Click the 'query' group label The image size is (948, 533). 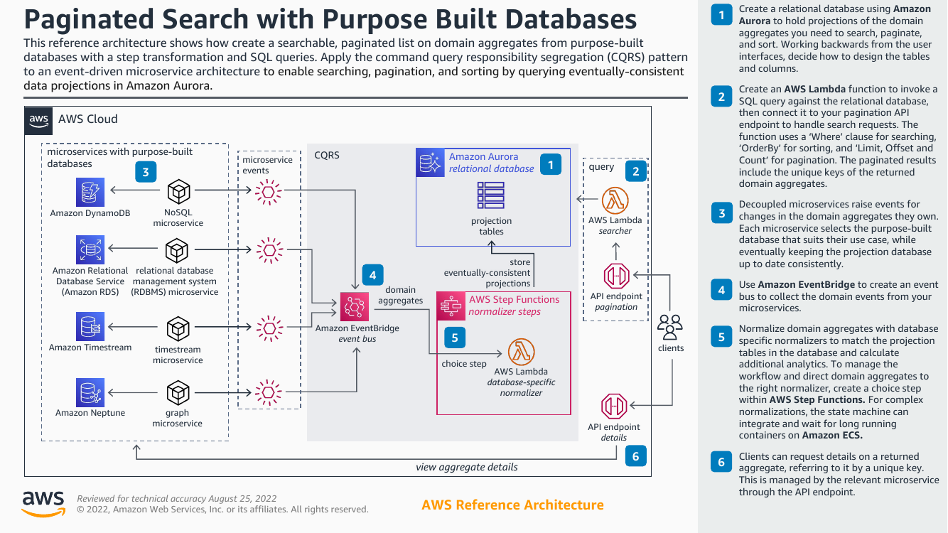pyautogui.click(x=601, y=166)
